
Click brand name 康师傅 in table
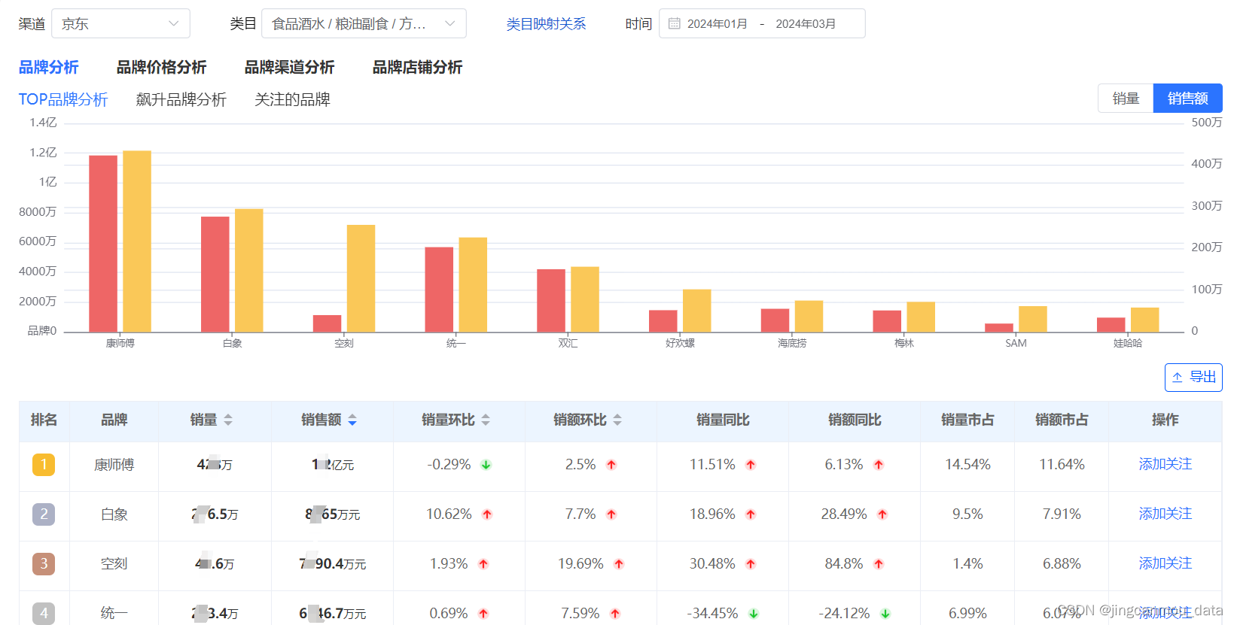point(114,465)
